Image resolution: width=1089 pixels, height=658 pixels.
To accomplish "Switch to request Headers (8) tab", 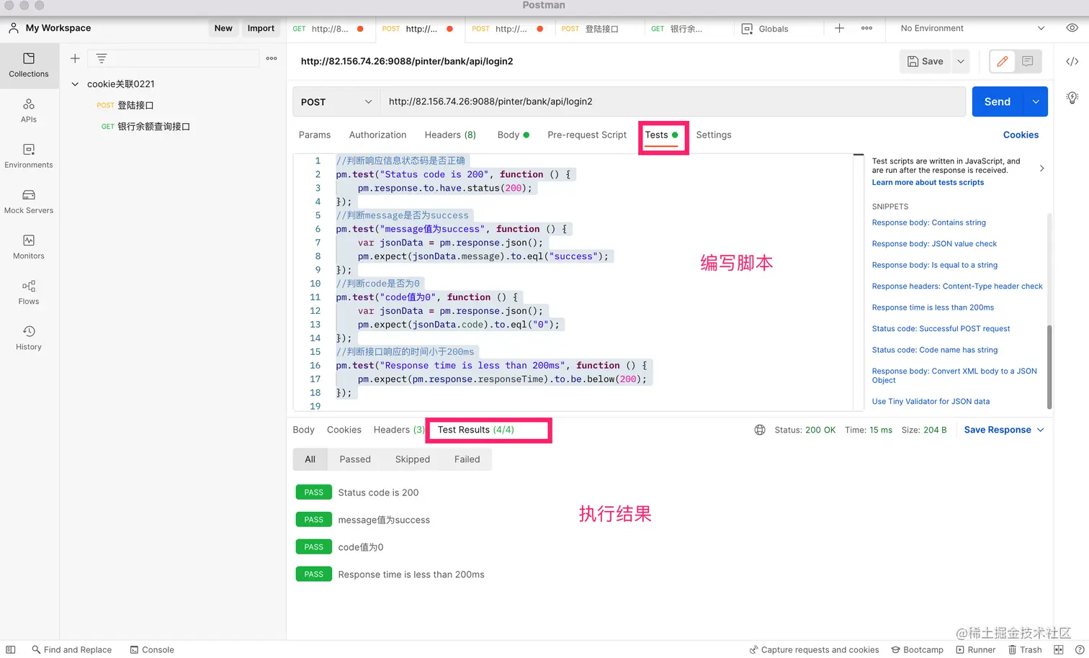I will click(450, 135).
